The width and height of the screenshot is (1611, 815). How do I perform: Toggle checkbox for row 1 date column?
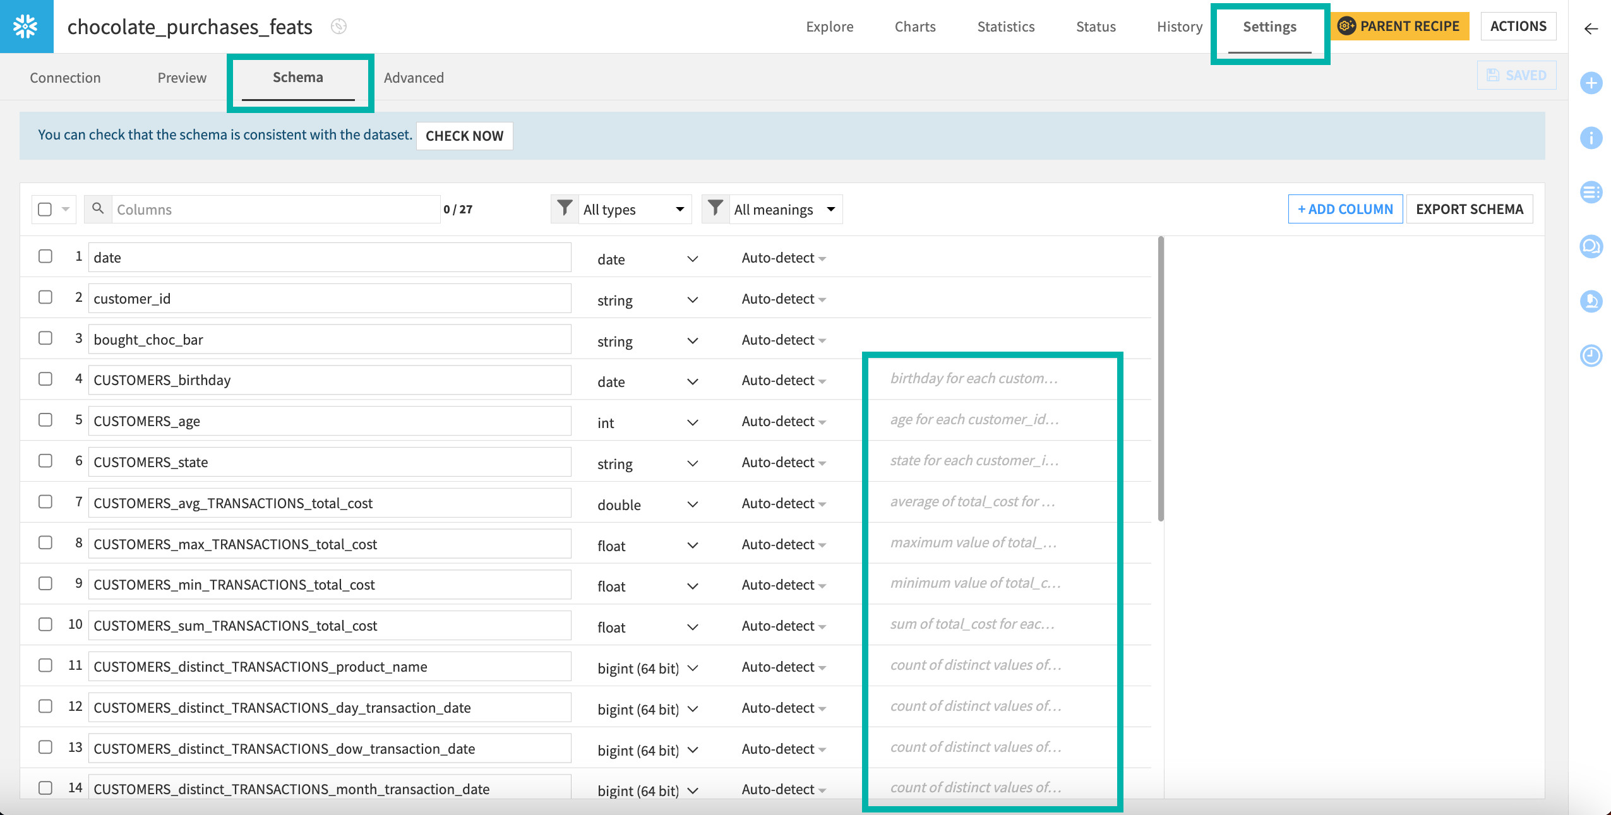click(x=45, y=256)
